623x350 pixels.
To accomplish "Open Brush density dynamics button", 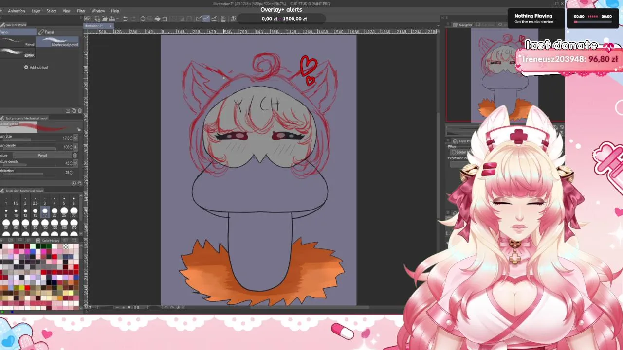I will tap(75, 147).
